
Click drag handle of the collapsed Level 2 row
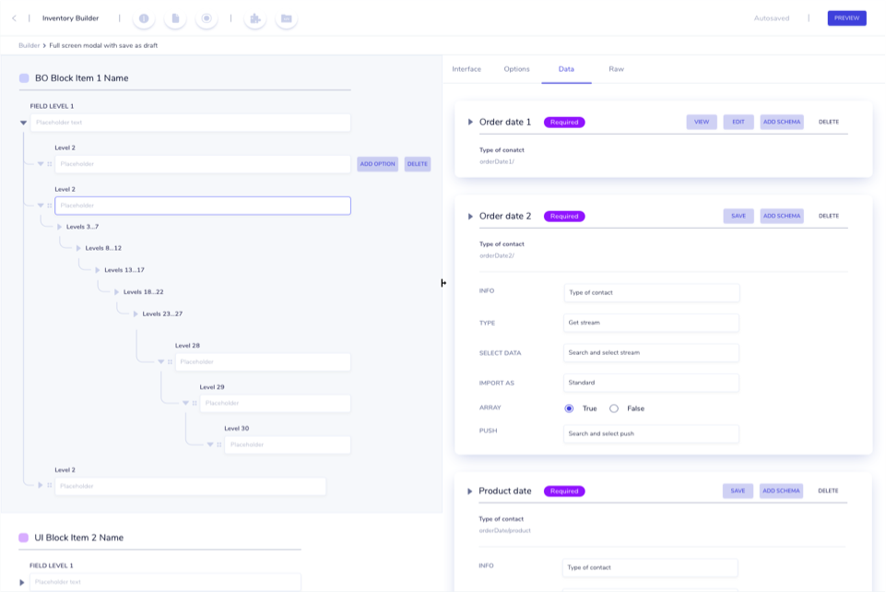pos(50,485)
